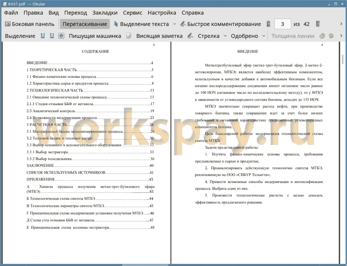Click the 2.3 Аналитический контроль contents entry
Image resolution: width=347 pixels, height=266 pixels.
(x=90, y=111)
